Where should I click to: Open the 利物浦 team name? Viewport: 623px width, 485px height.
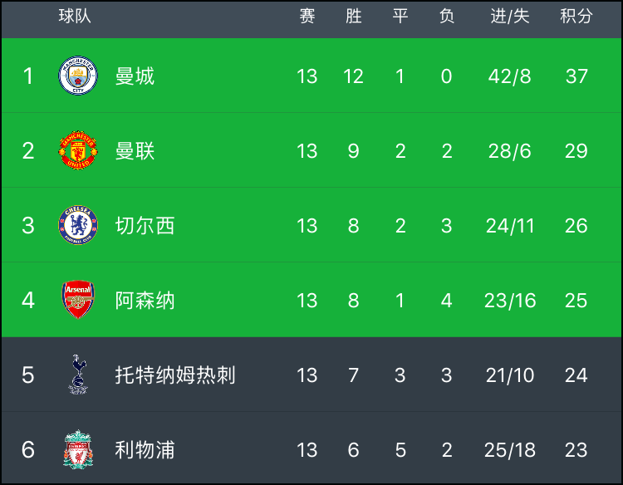coord(145,449)
